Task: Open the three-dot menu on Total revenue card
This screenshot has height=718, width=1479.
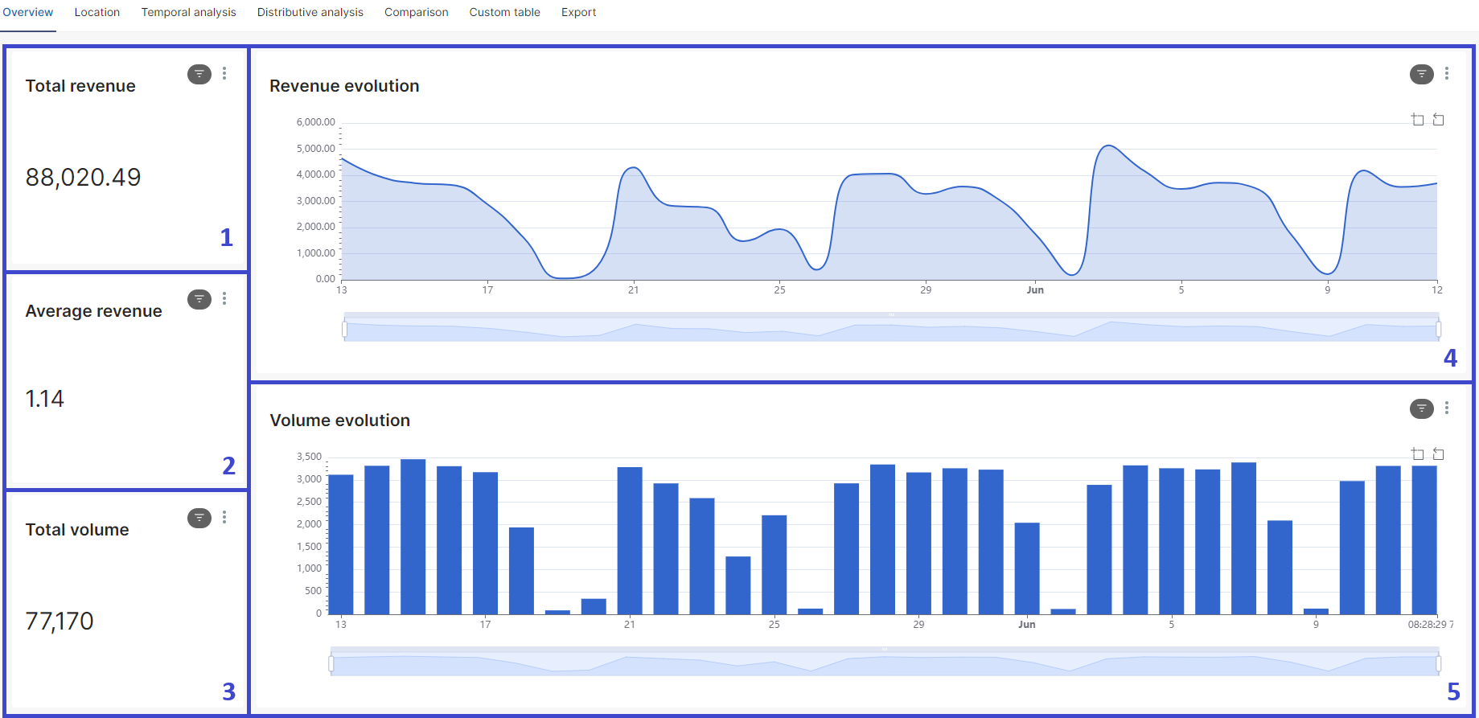Action: (224, 73)
